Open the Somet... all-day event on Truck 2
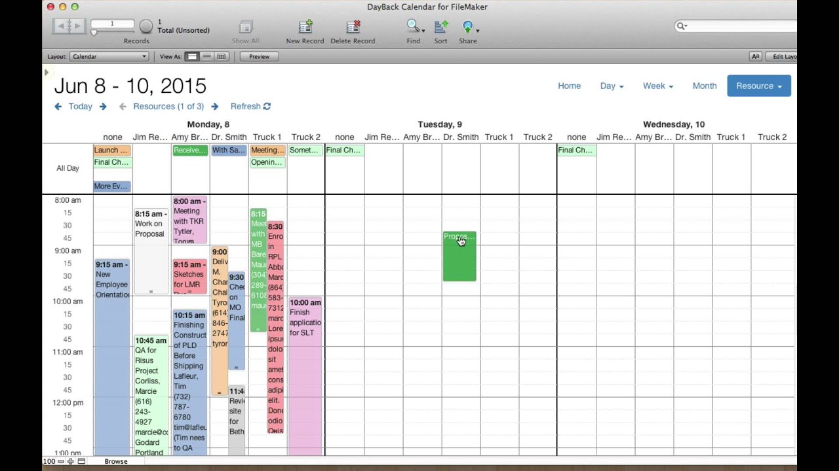839x471 pixels. (x=305, y=150)
